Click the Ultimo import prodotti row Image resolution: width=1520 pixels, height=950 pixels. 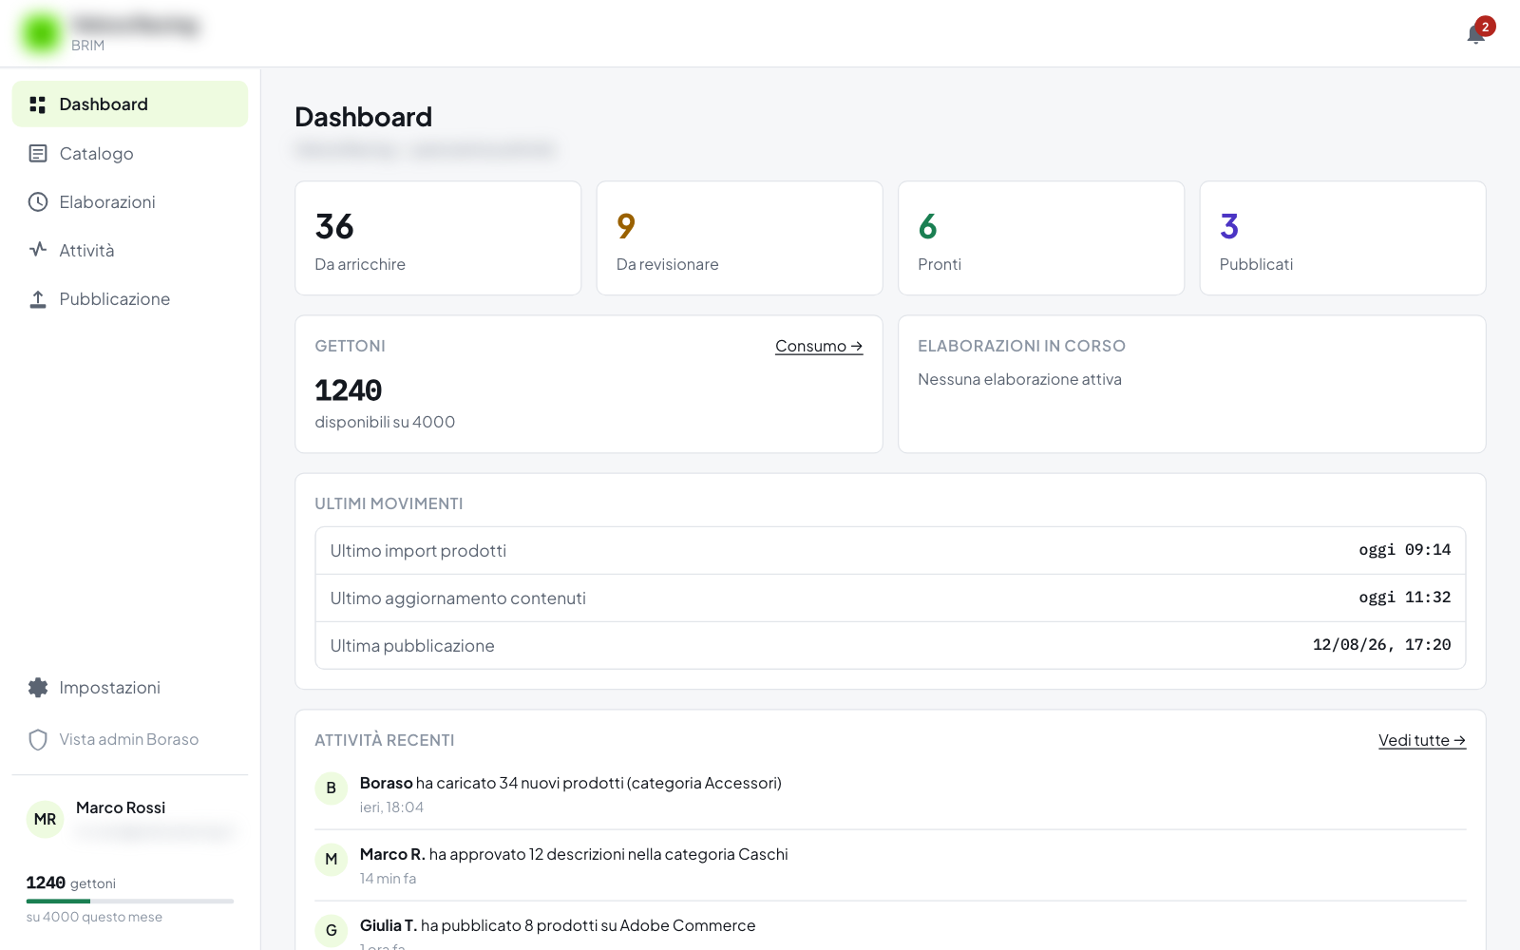pos(890,551)
